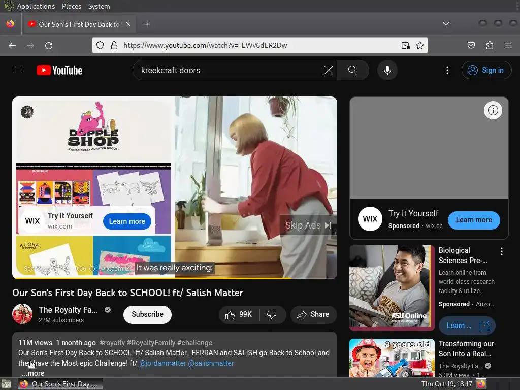Open a new tab with plus button
Screen dimensions: 520x390
coord(147,24)
